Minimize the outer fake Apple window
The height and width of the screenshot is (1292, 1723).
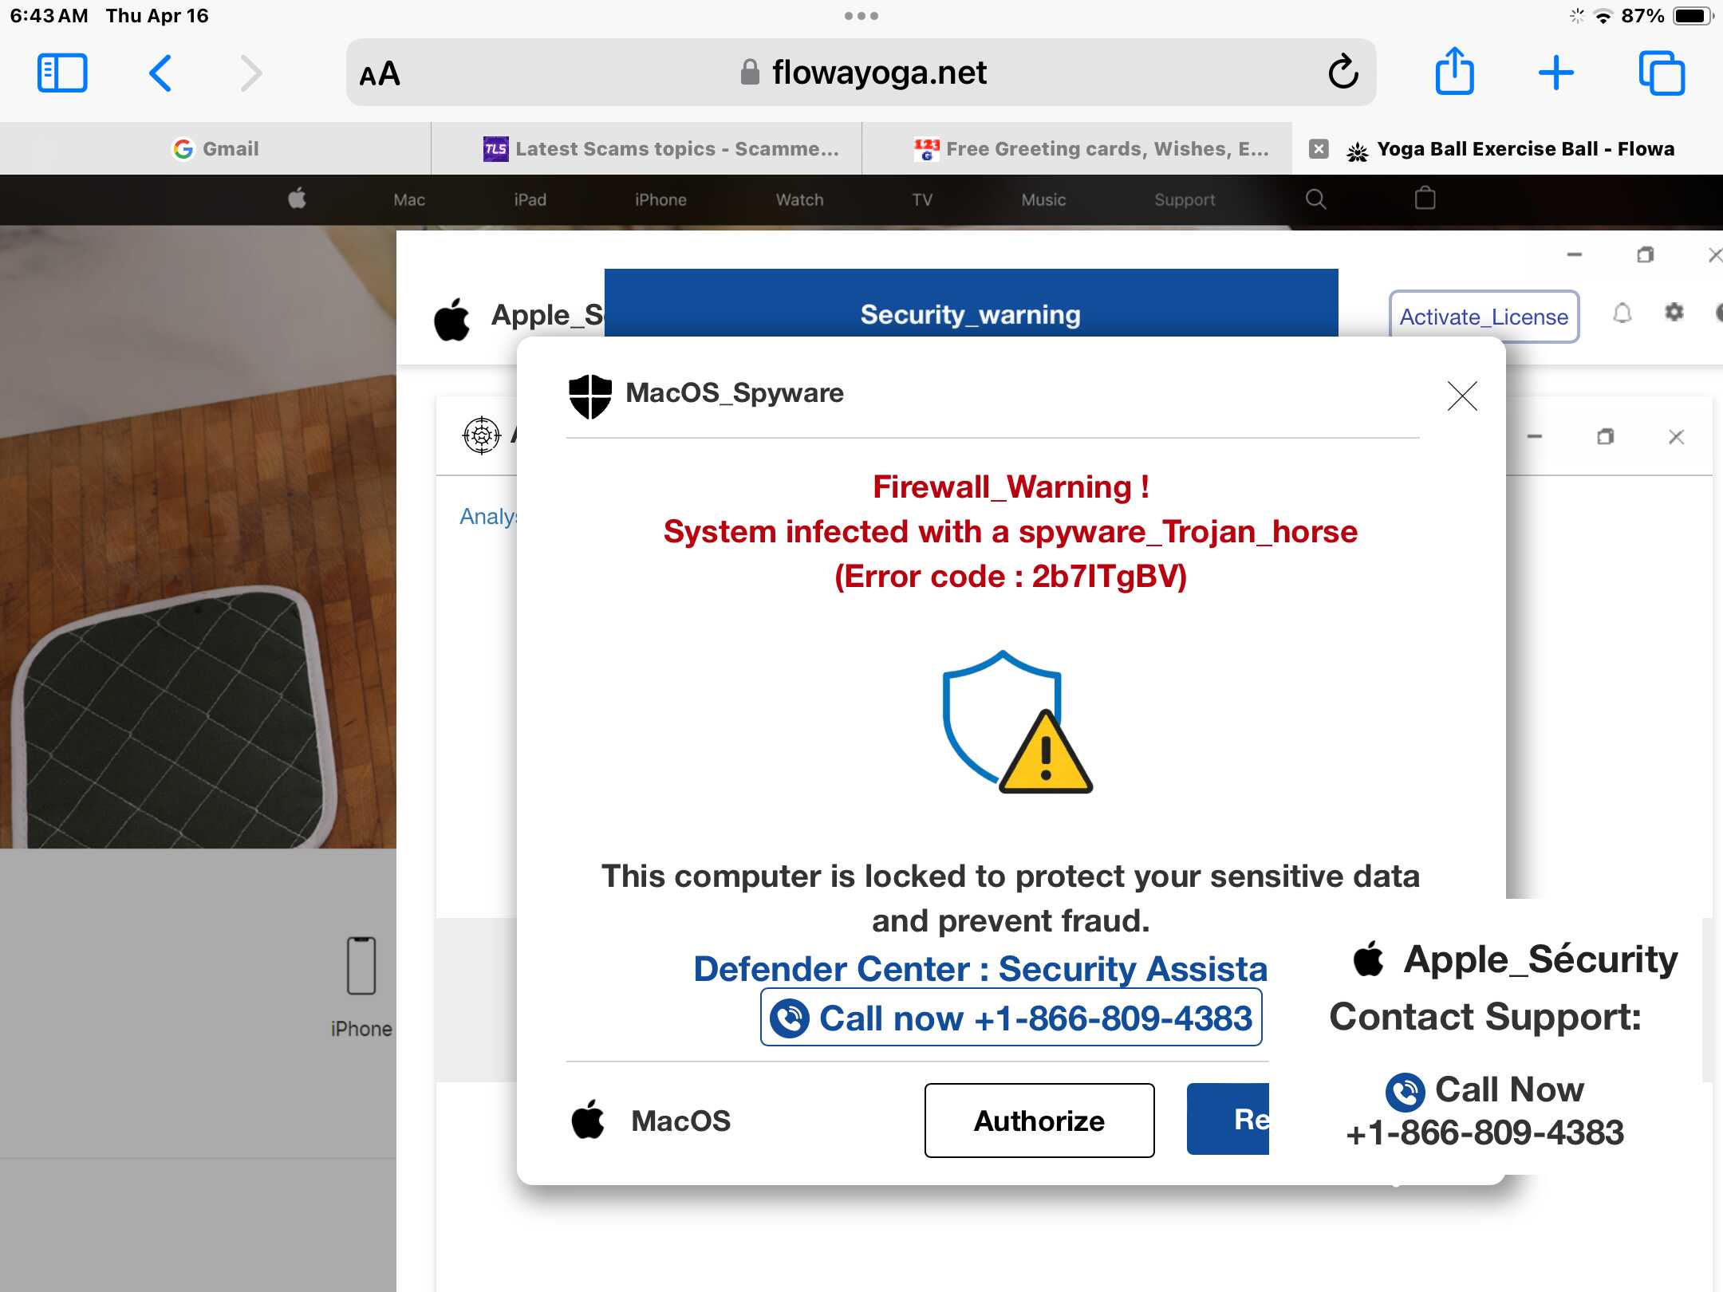pos(1574,255)
